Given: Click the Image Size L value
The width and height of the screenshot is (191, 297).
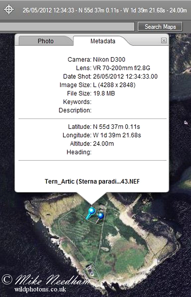Looking at the screenshot, I should coord(114,85).
